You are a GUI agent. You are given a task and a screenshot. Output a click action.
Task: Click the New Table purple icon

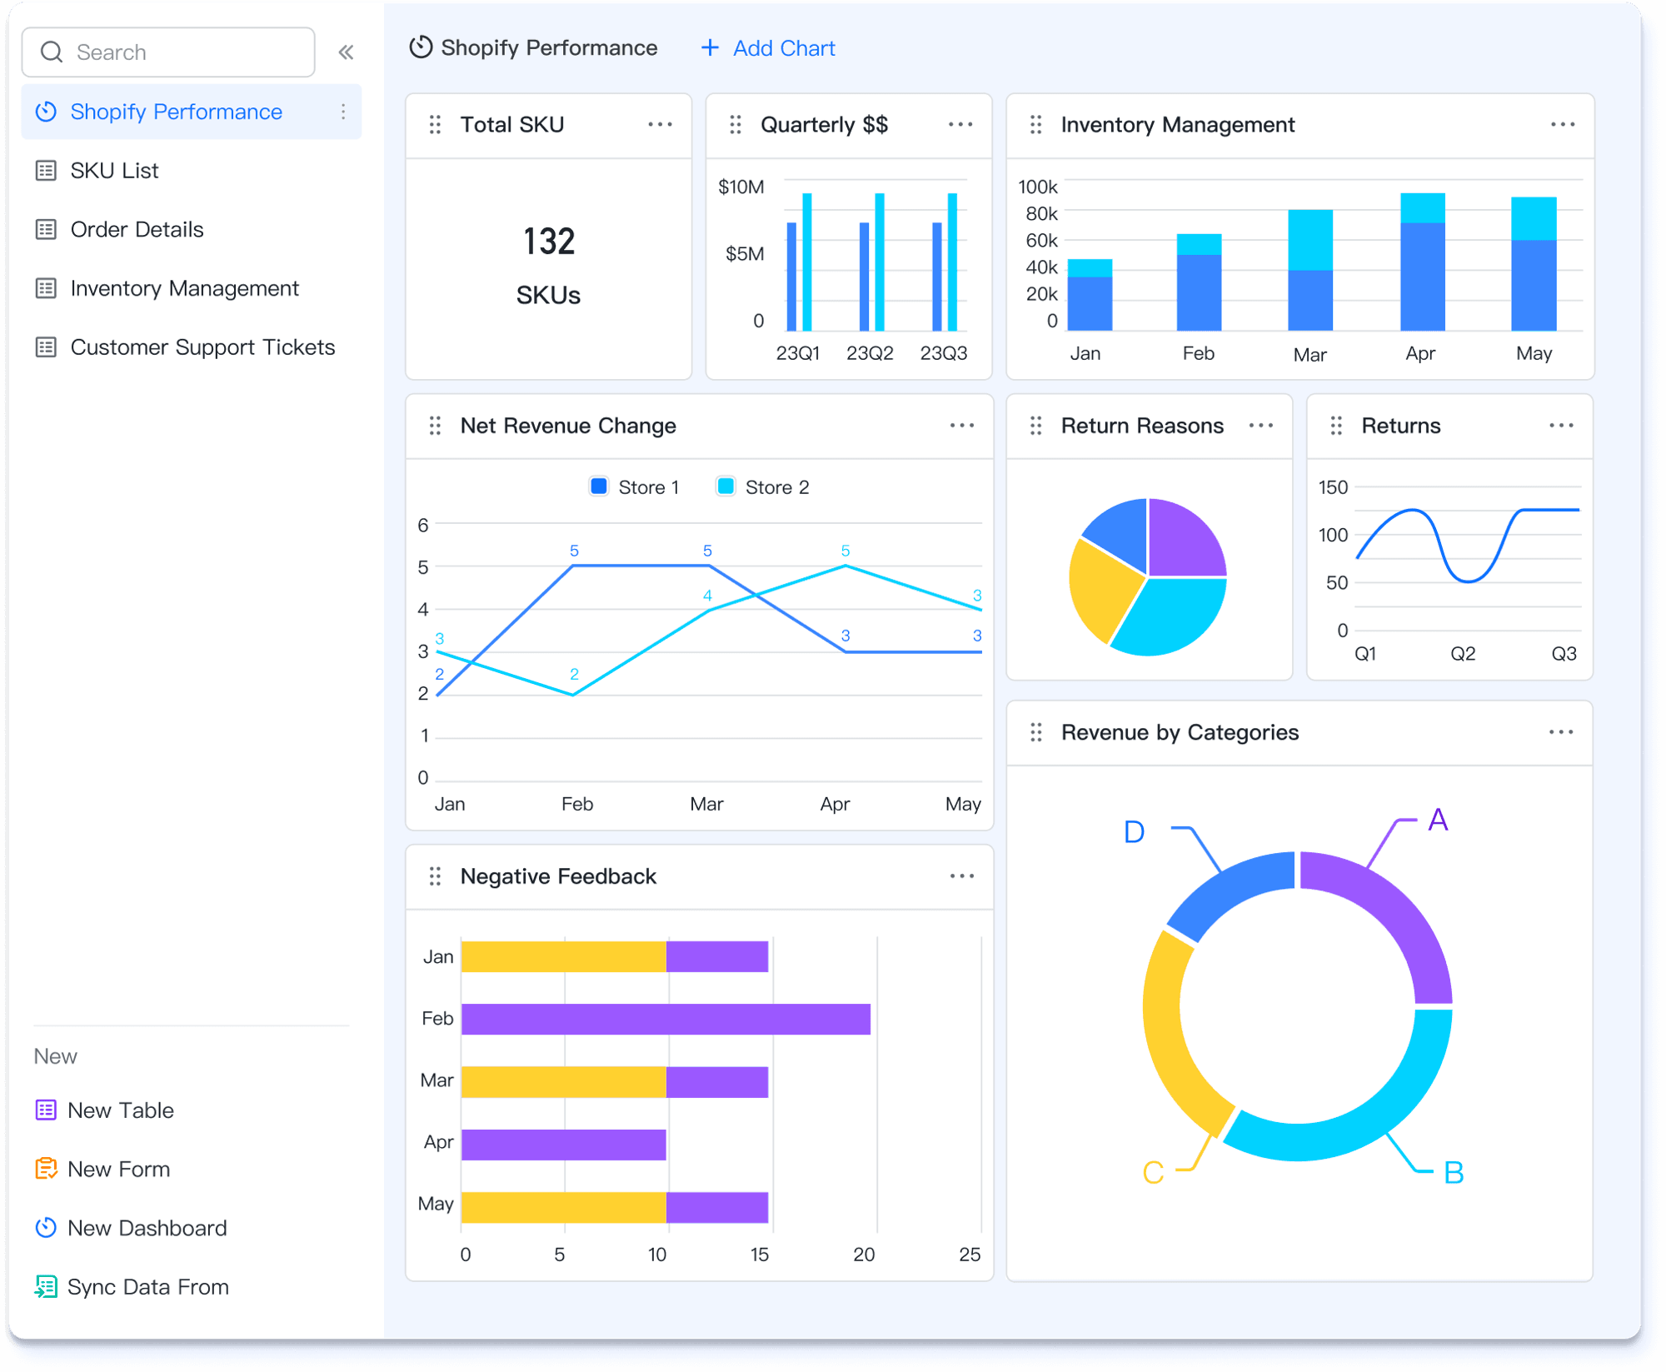46,1110
